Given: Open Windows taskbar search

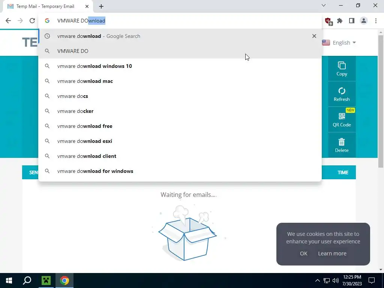Looking at the screenshot, I should pyautogui.click(x=27, y=280).
